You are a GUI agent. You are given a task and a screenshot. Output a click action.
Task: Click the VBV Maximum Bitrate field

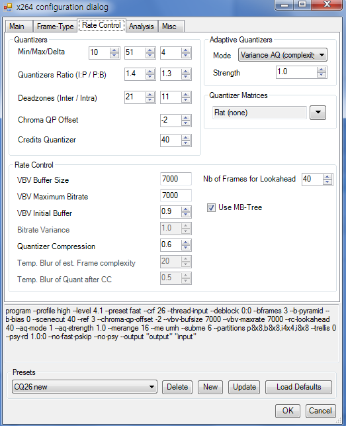[x=176, y=195]
